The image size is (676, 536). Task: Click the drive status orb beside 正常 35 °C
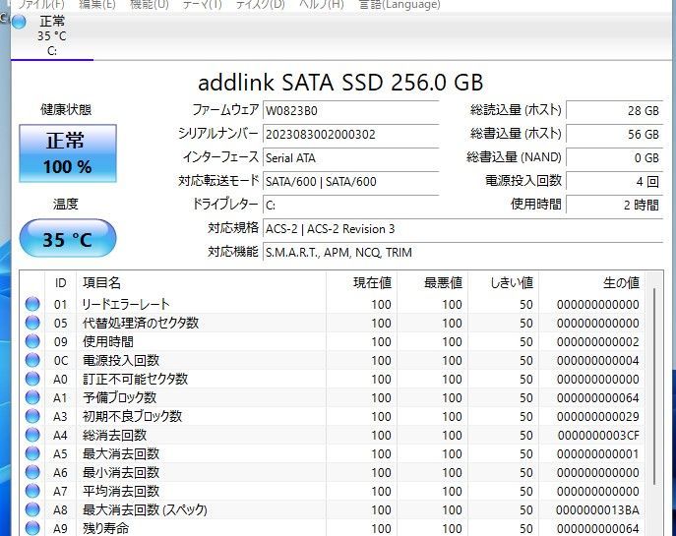coord(19,22)
